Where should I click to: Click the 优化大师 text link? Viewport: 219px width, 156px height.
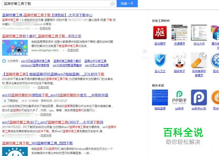(x=199, y=44)
